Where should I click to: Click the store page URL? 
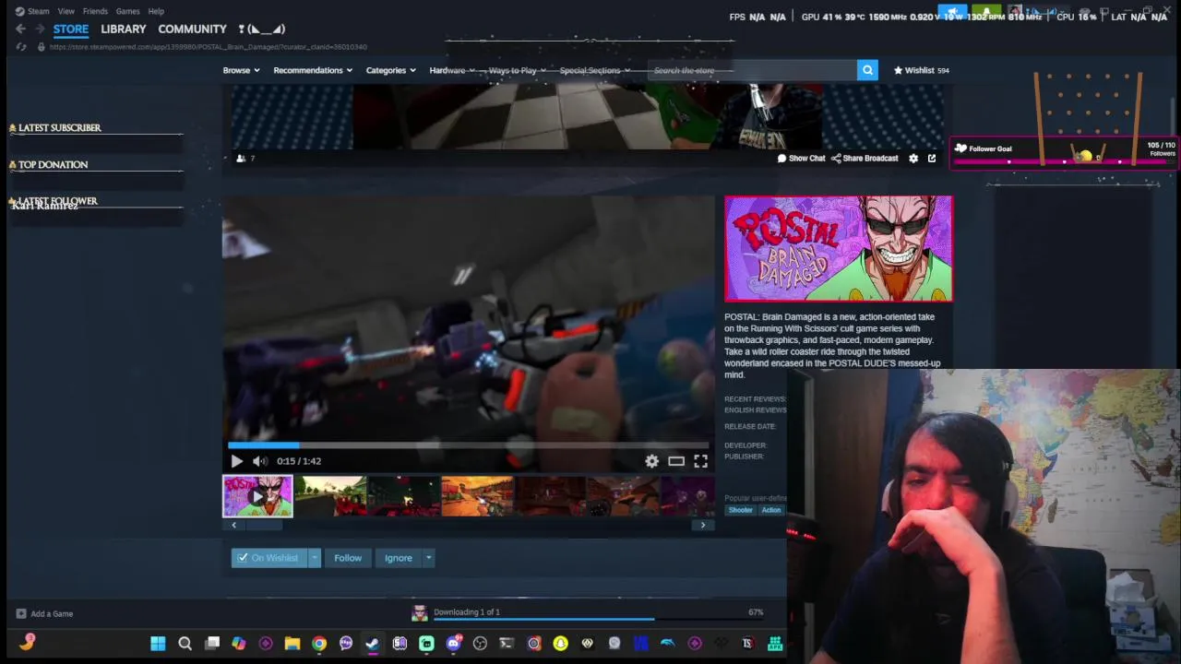208,46
